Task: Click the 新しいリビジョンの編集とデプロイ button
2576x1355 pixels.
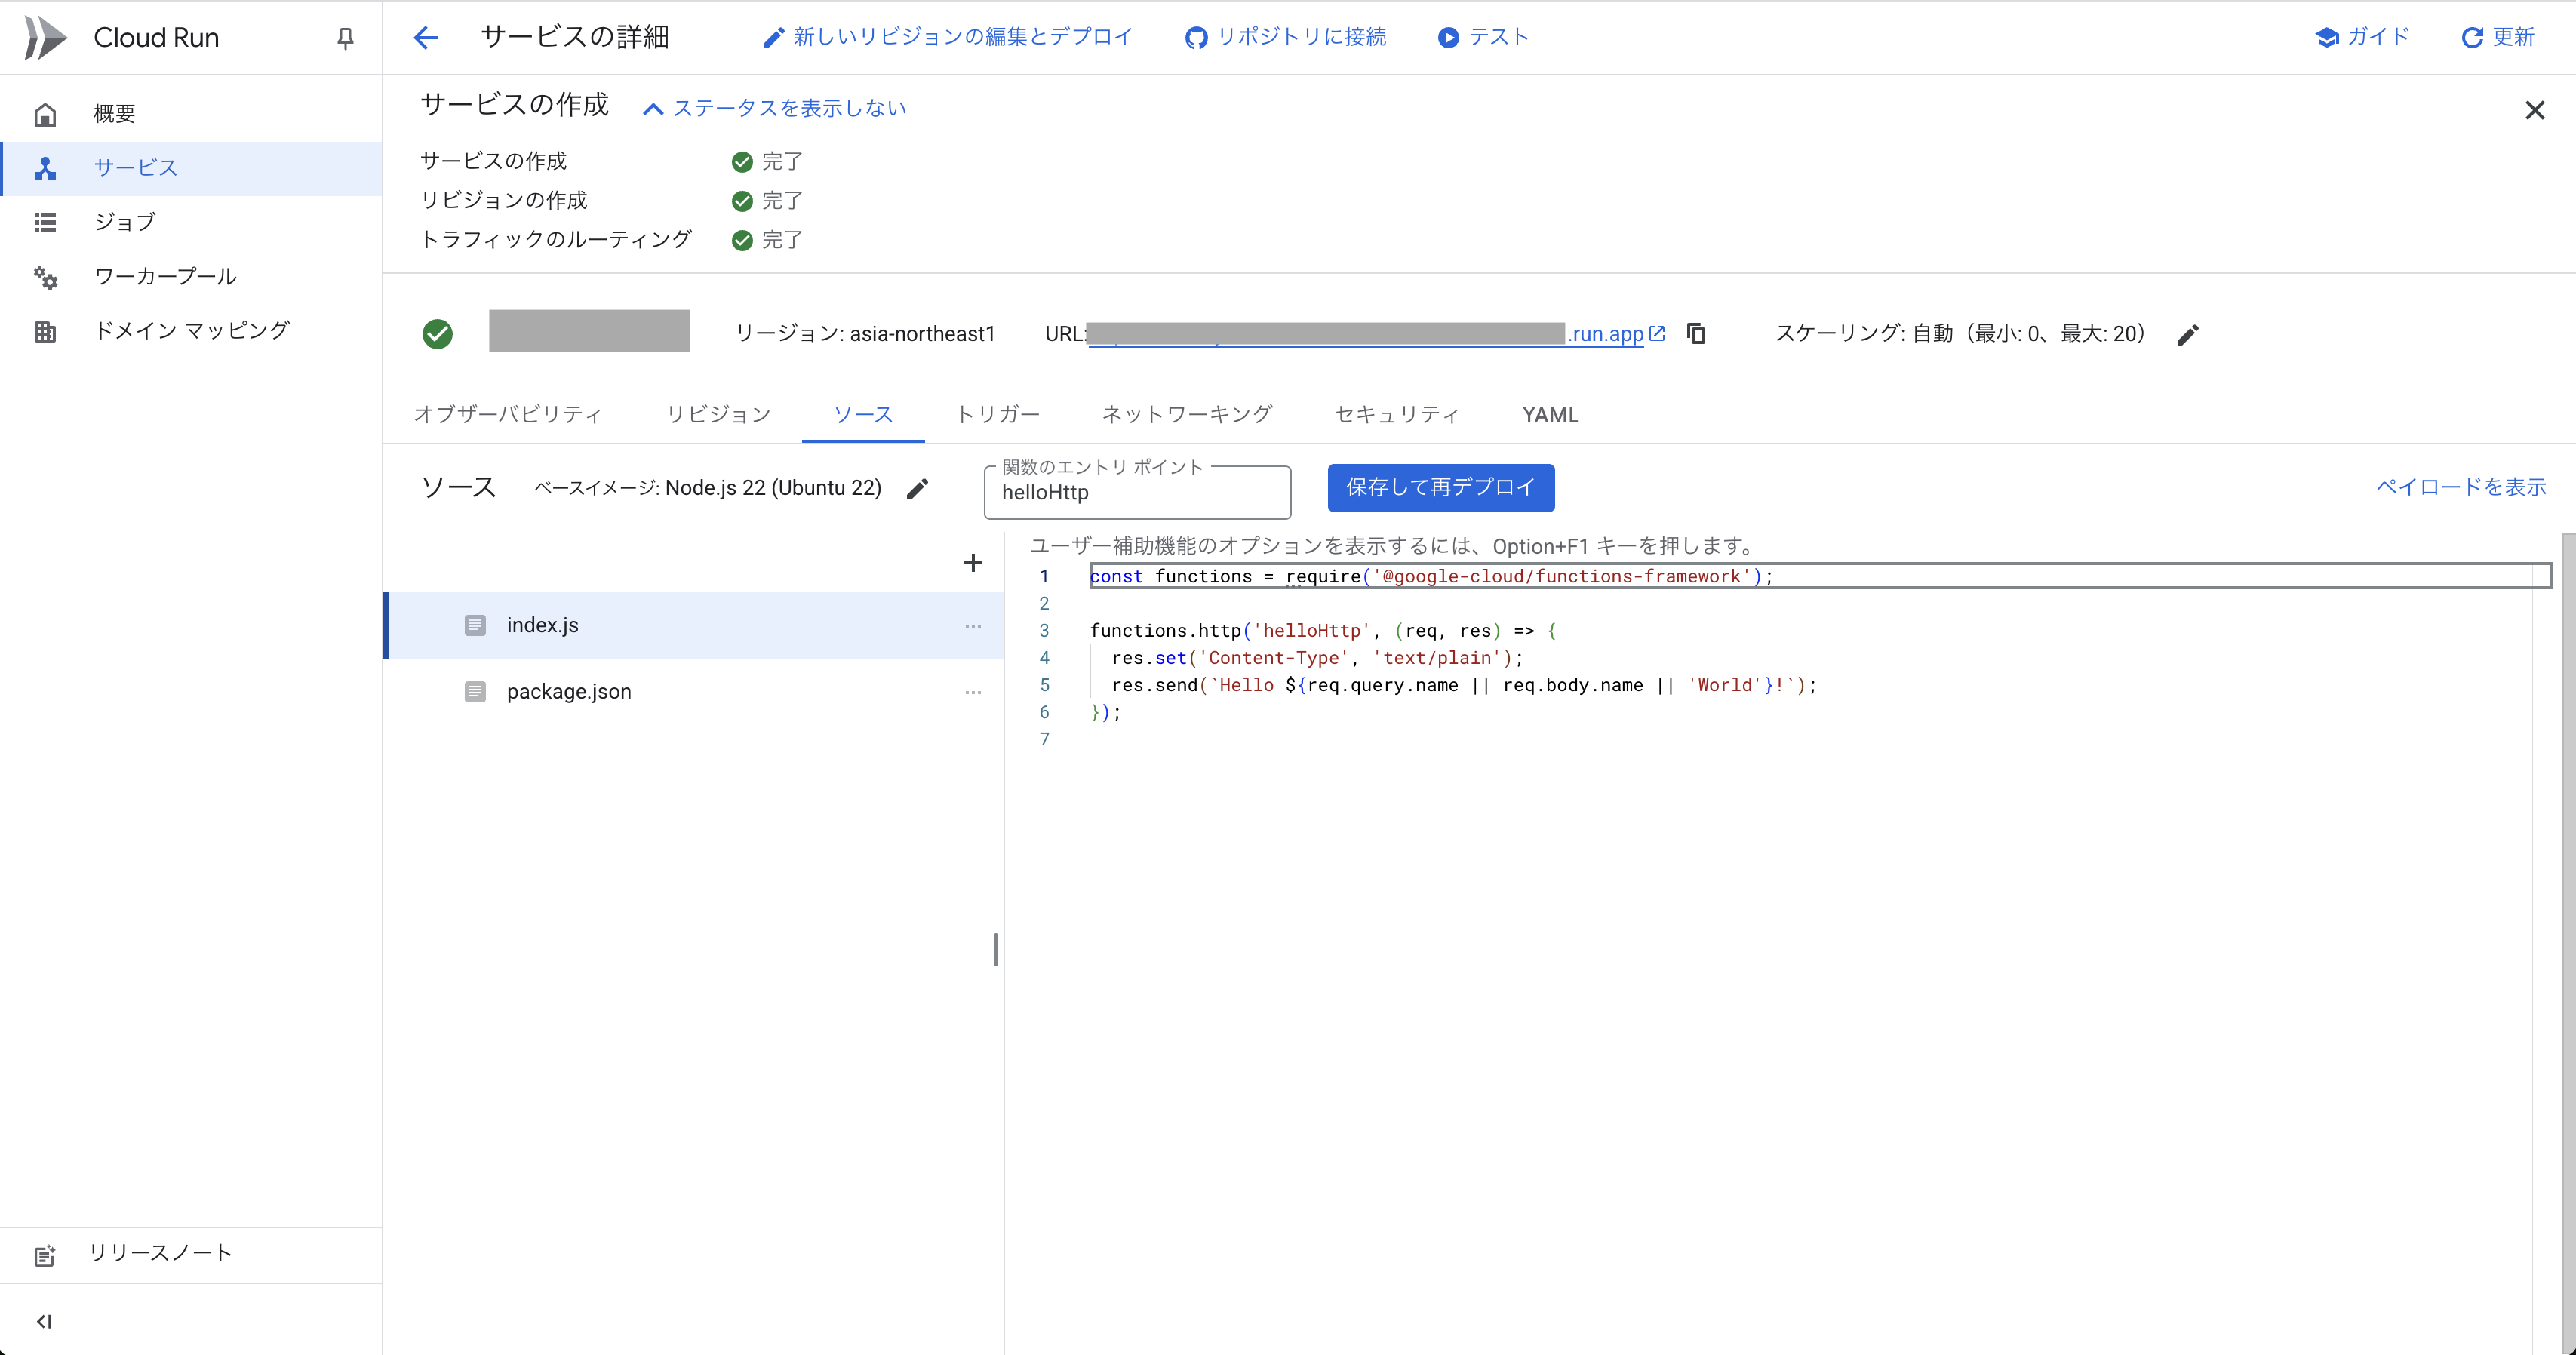Action: (x=948, y=37)
